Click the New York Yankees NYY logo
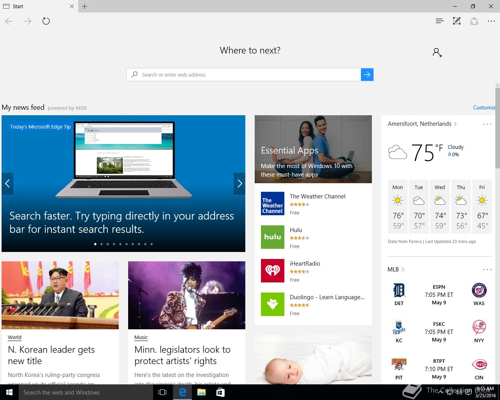This screenshot has width=500, height=400. tap(479, 328)
